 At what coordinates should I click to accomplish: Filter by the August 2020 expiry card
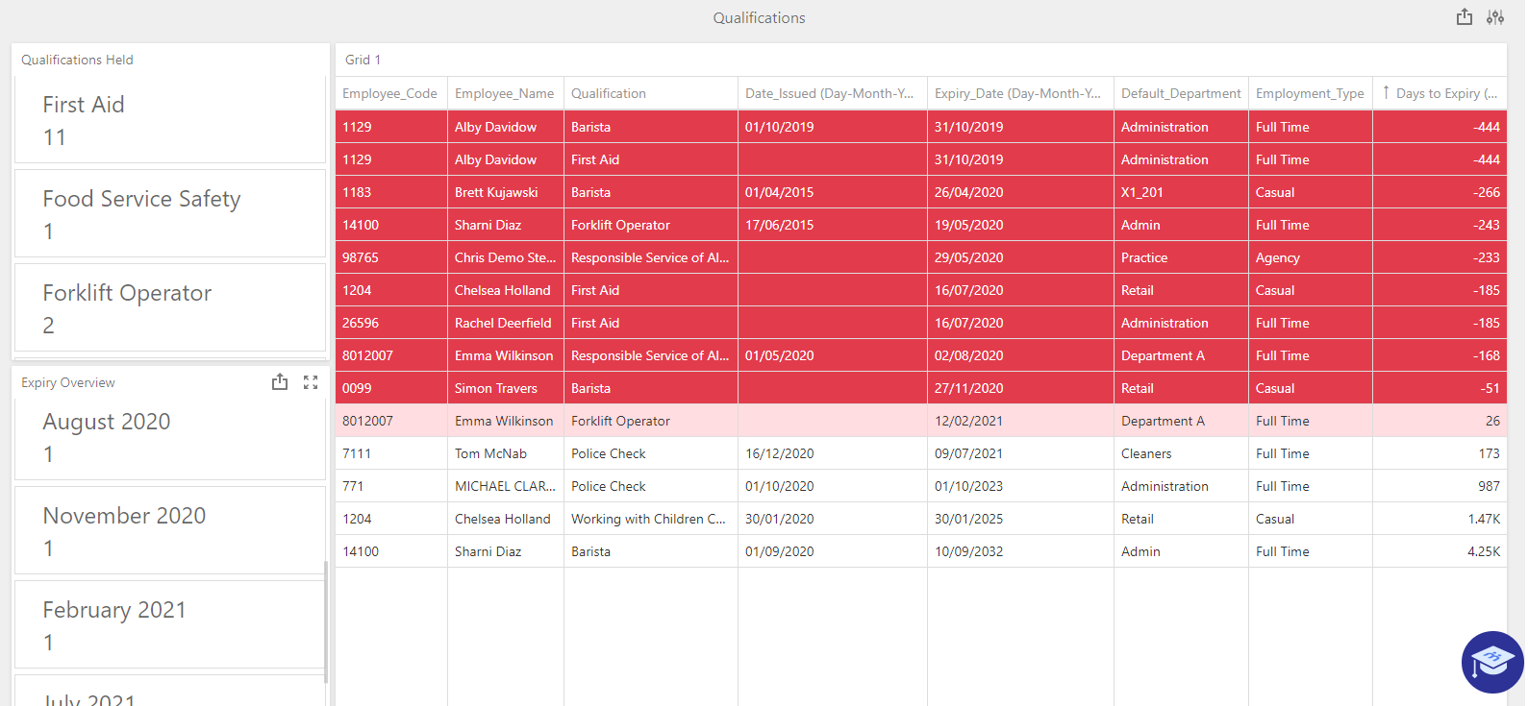click(170, 437)
